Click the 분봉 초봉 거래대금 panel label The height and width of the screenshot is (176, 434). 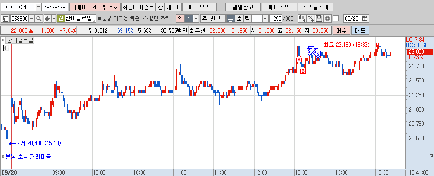coord(28,157)
